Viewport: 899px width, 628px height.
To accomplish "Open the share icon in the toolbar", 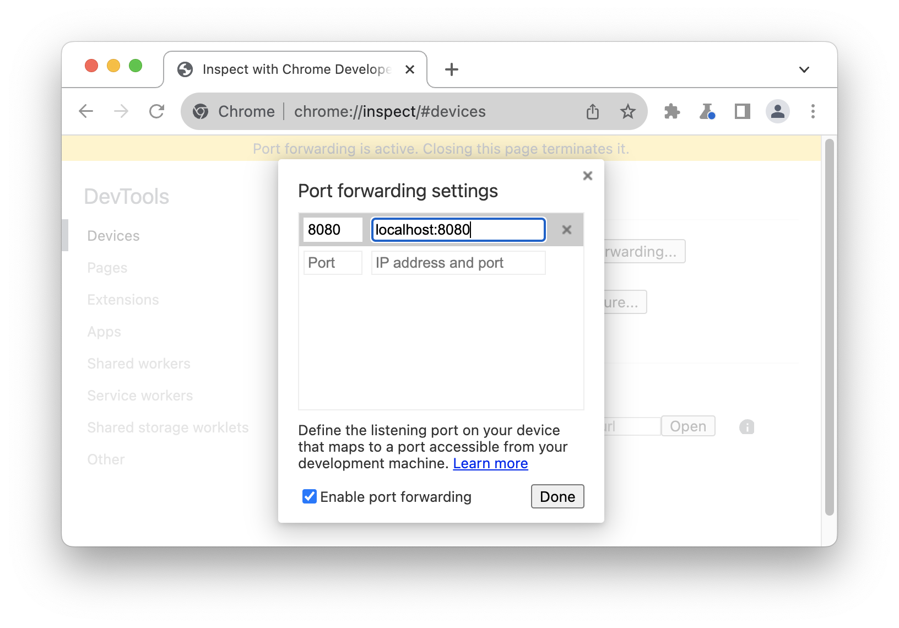I will point(593,111).
